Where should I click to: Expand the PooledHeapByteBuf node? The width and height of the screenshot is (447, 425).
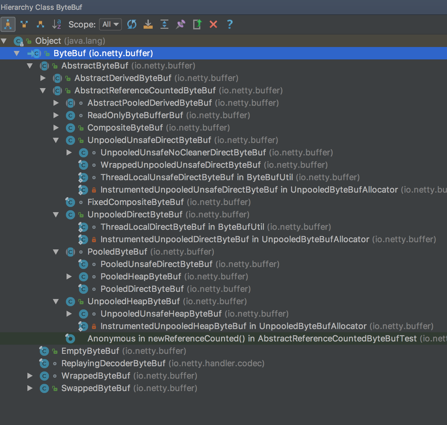69,276
